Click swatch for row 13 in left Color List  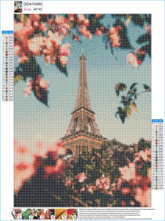coord(6,72)
